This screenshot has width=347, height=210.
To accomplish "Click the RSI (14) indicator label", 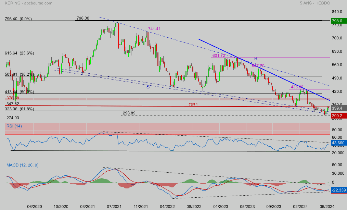I will click(x=14, y=126).
